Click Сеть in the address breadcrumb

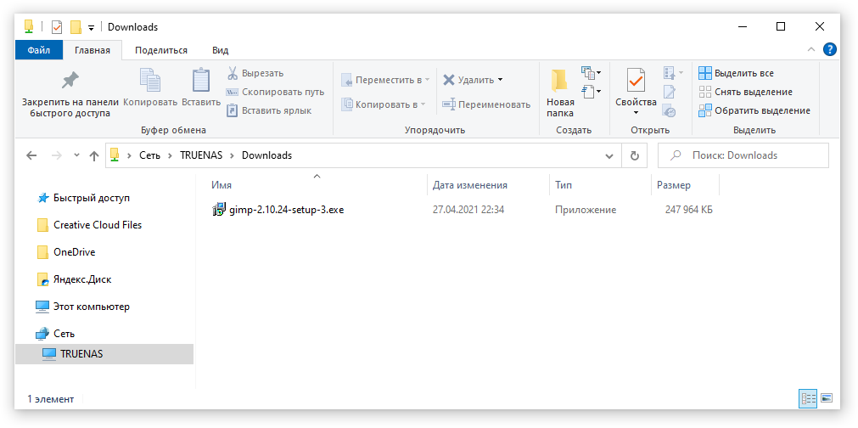point(150,155)
